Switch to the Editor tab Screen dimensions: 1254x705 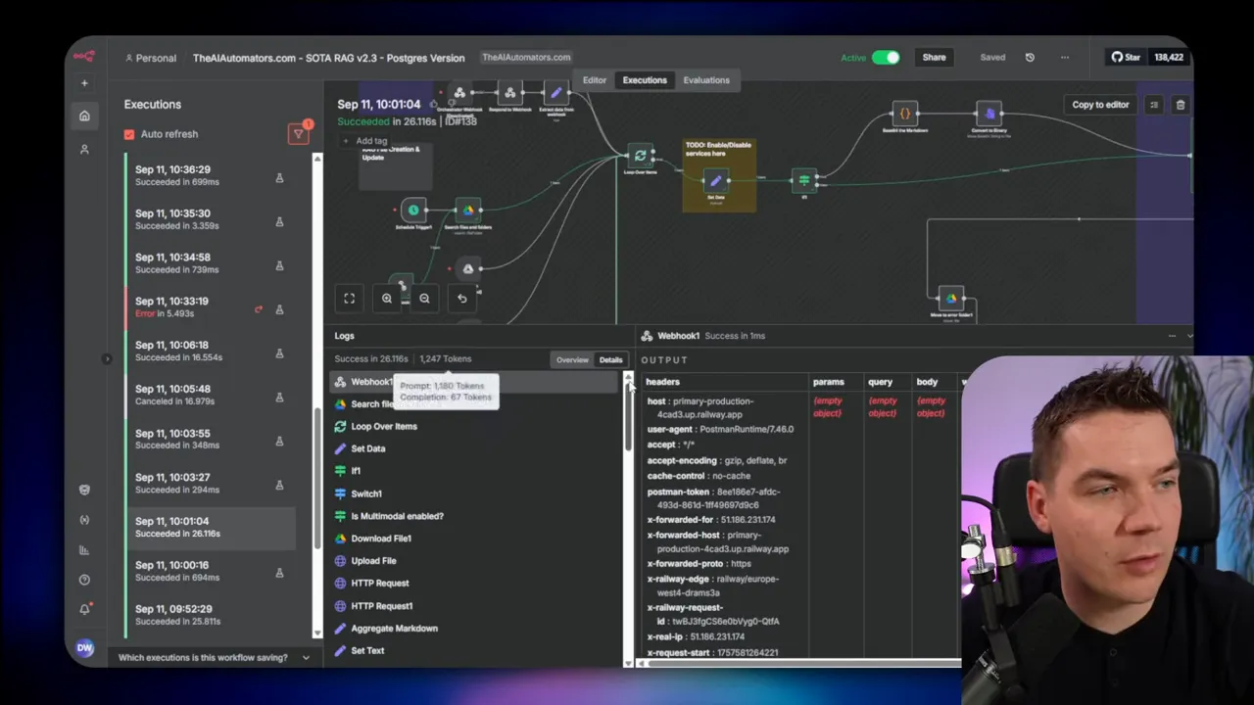point(595,80)
